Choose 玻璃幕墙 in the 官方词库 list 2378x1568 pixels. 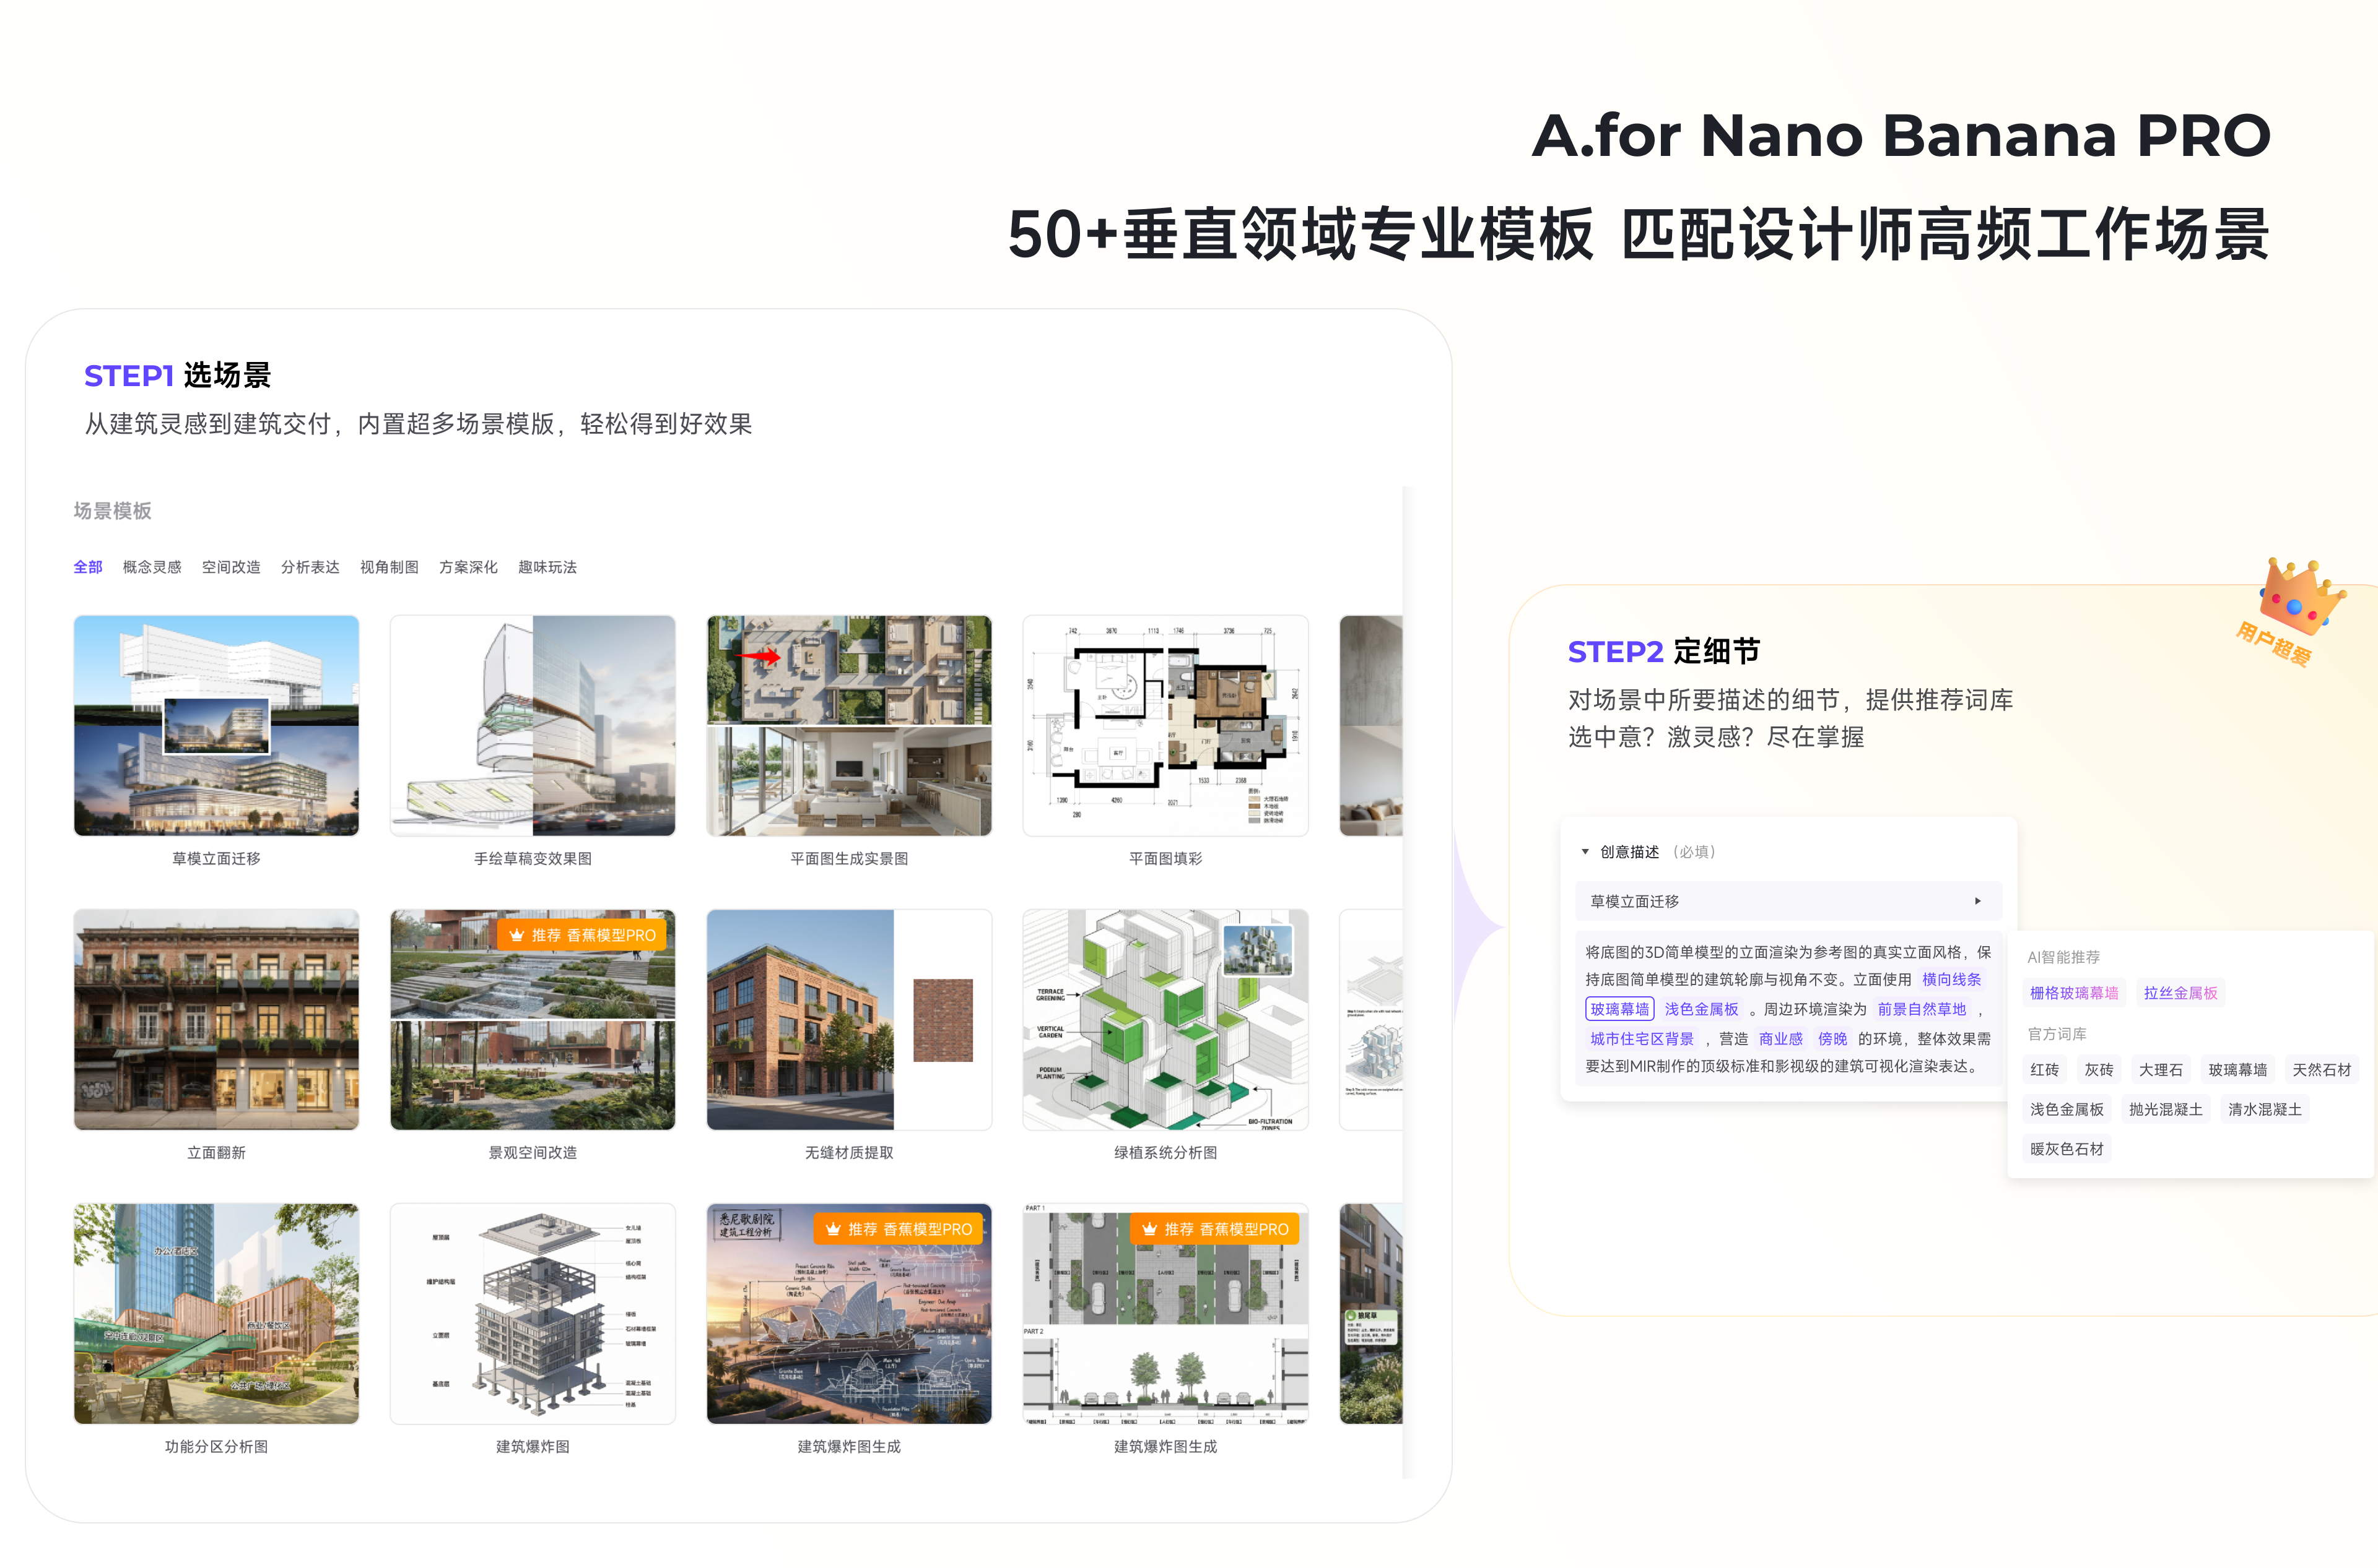(2238, 1070)
